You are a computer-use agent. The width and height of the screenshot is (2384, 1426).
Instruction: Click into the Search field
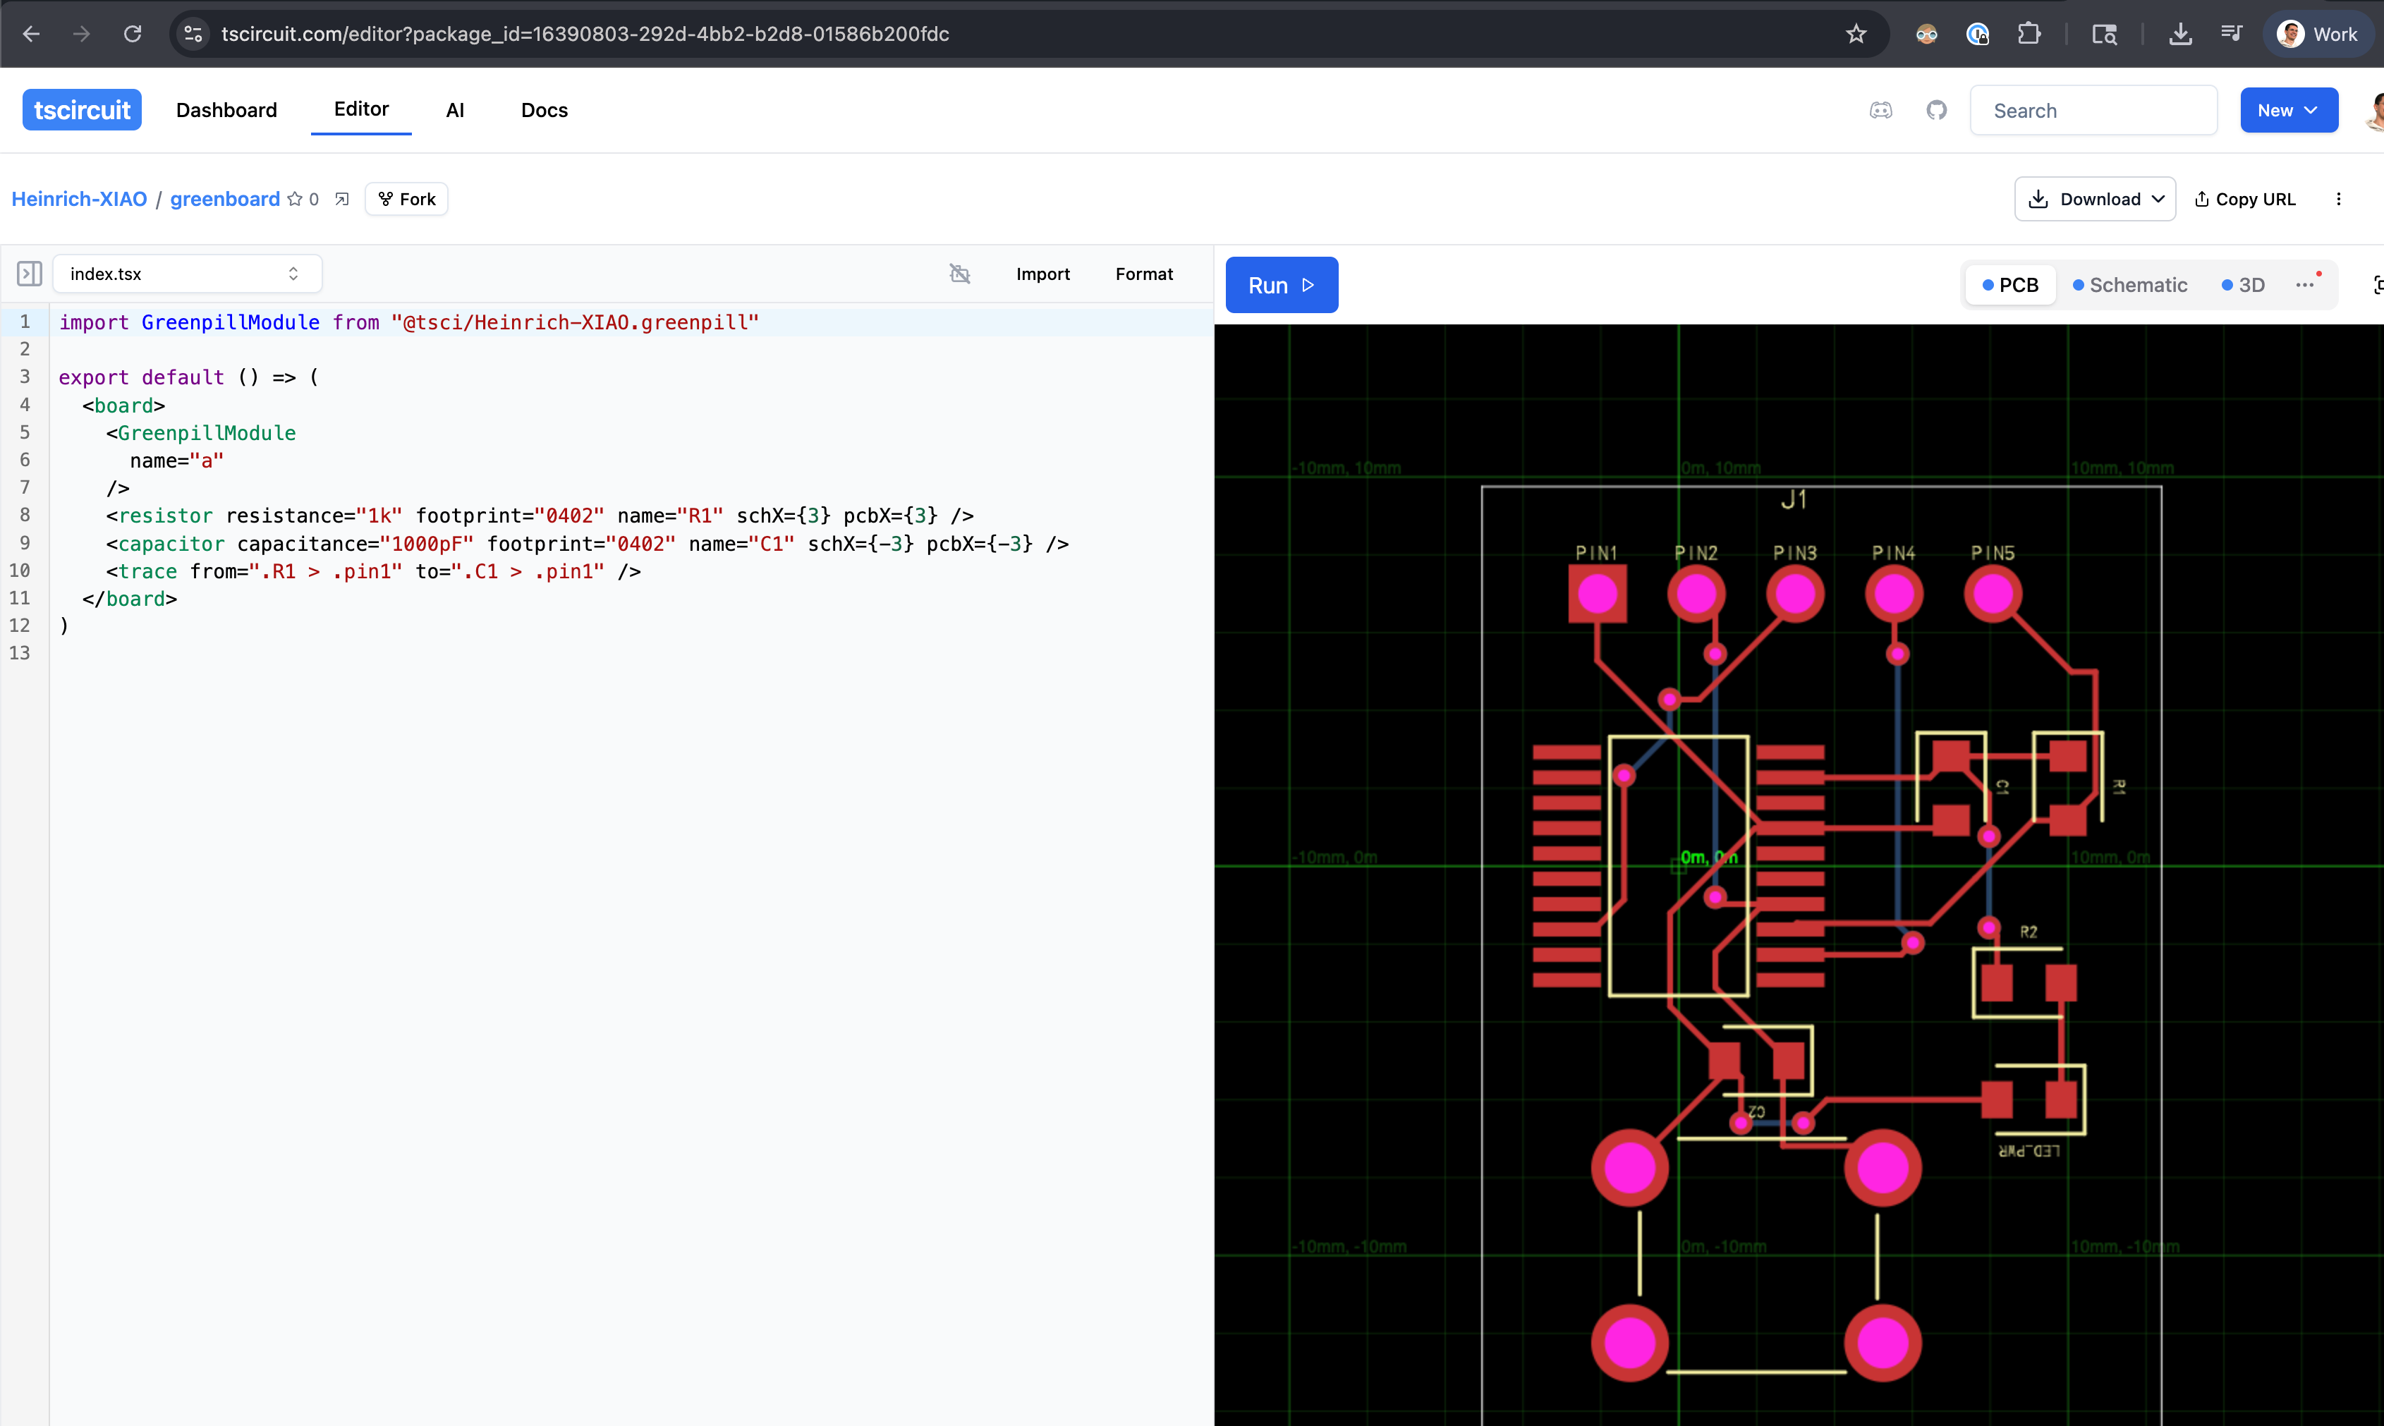(x=2093, y=111)
